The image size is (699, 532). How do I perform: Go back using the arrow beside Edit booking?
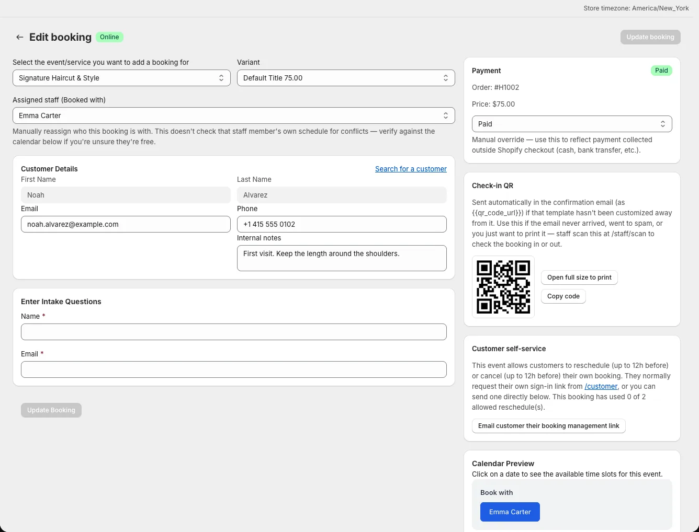click(x=19, y=37)
